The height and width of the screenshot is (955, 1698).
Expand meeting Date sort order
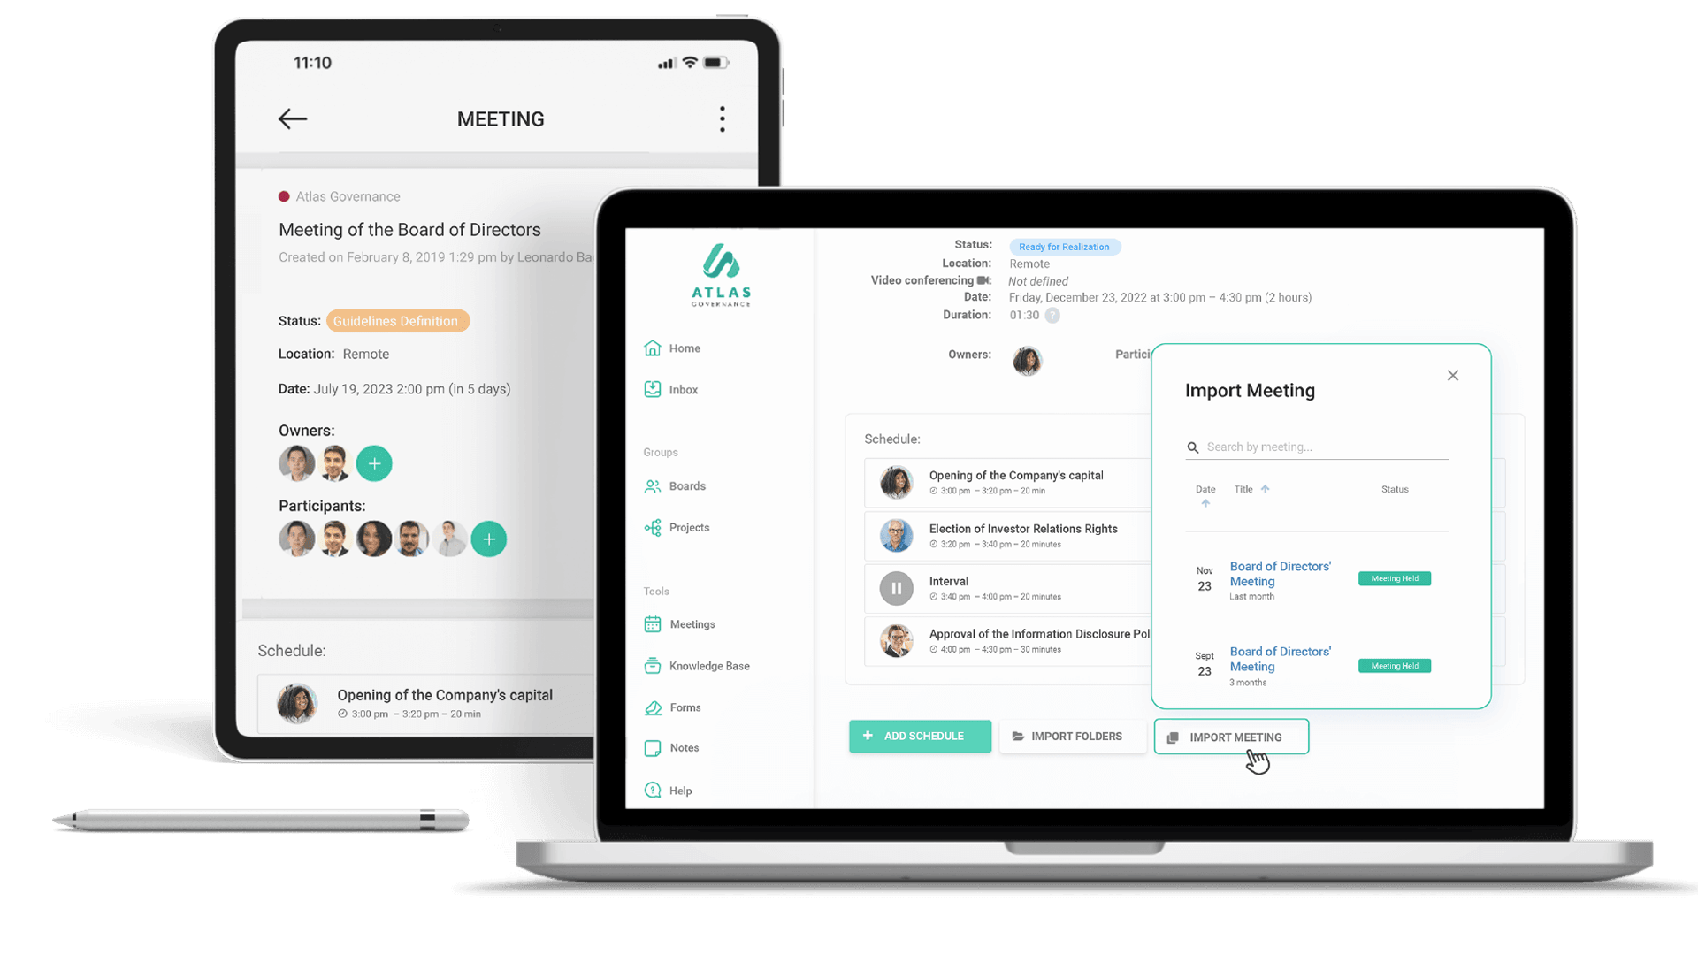[x=1205, y=502]
